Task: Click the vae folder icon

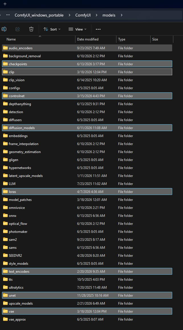Action: pyautogui.click(x=5, y=311)
